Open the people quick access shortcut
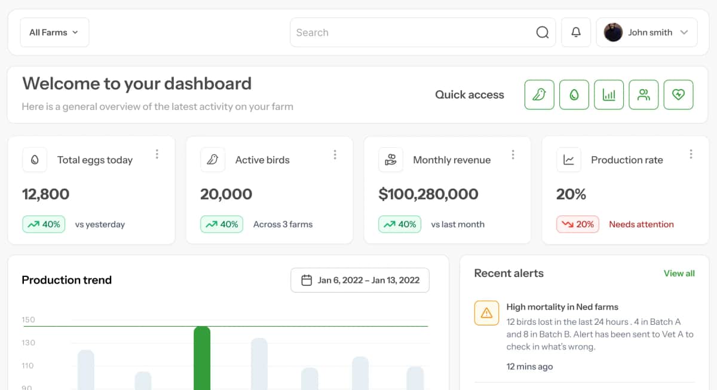The height and width of the screenshot is (390, 717). pyautogui.click(x=644, y=95)
